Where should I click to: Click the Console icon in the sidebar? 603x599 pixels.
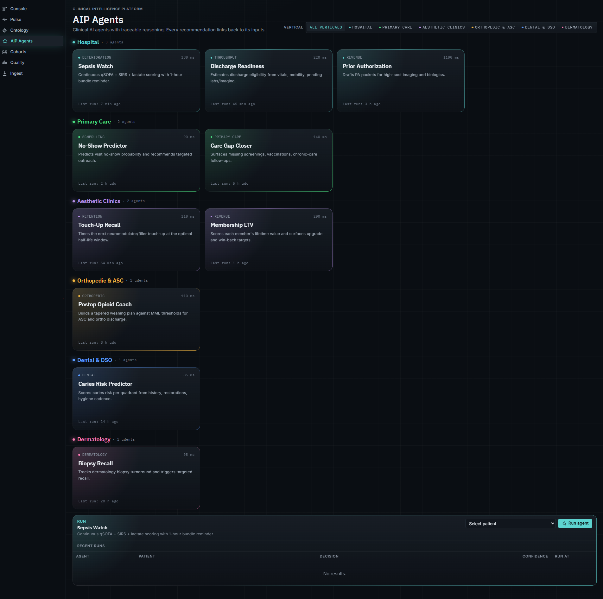click(x=5, y=9)
